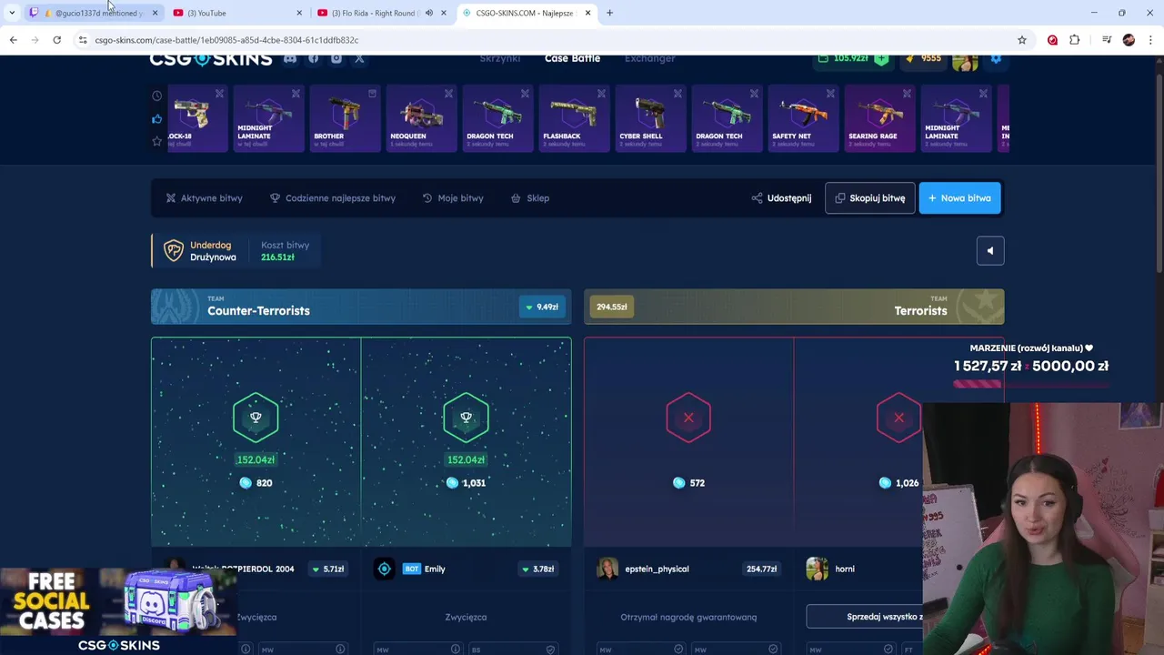Open BOT Emily target avatar icon
The width and height of the screenshot is (1164, 655).
(x=385, y=569)
